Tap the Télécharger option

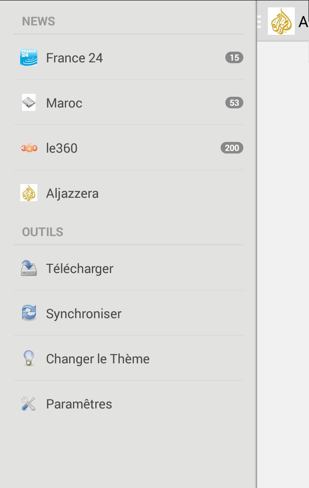tap(79, 269)
